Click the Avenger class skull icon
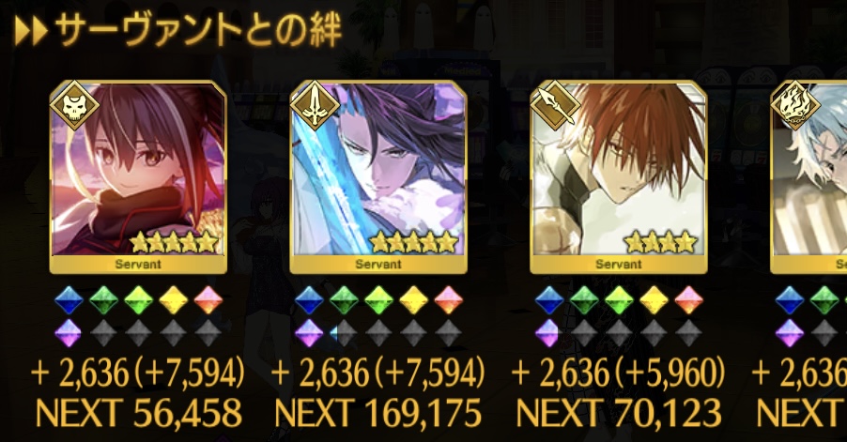The width and height of the screenshot is (847, 442). (74, 106)
